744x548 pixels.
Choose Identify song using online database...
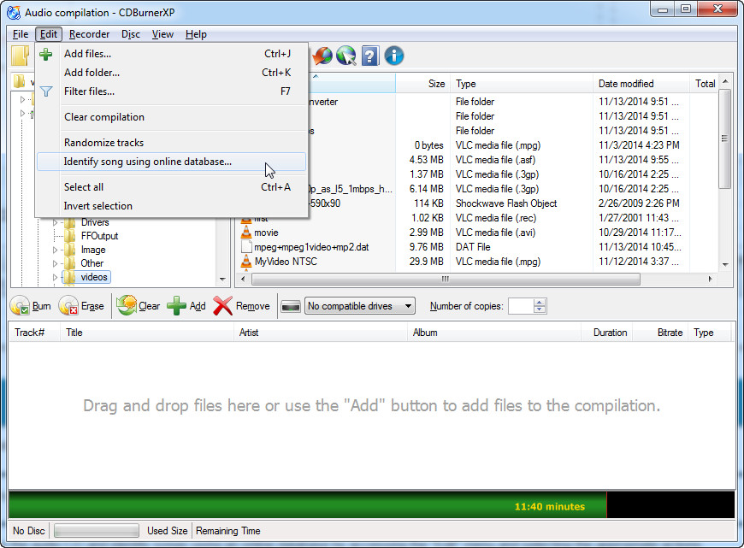(x=172, y=162)
